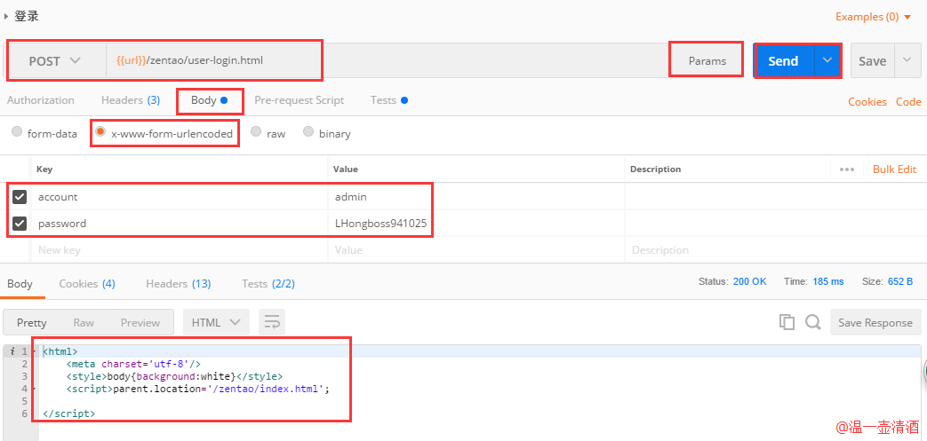This screenshot has width=927, height=441.
Task: Click the 'password' key cell
Action: (180, 223)
